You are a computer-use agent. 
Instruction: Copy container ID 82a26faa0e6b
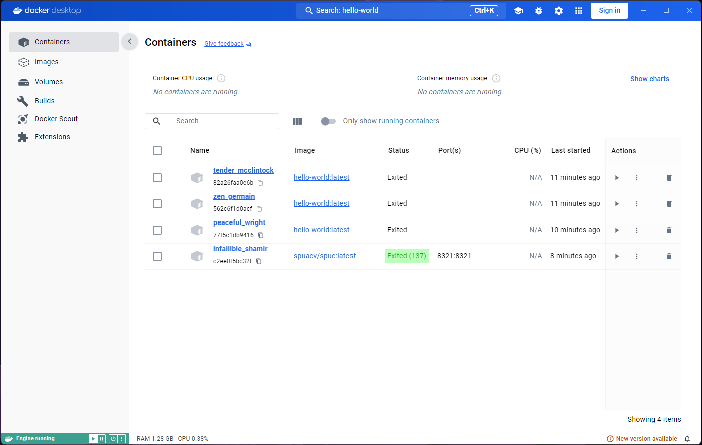260,183
